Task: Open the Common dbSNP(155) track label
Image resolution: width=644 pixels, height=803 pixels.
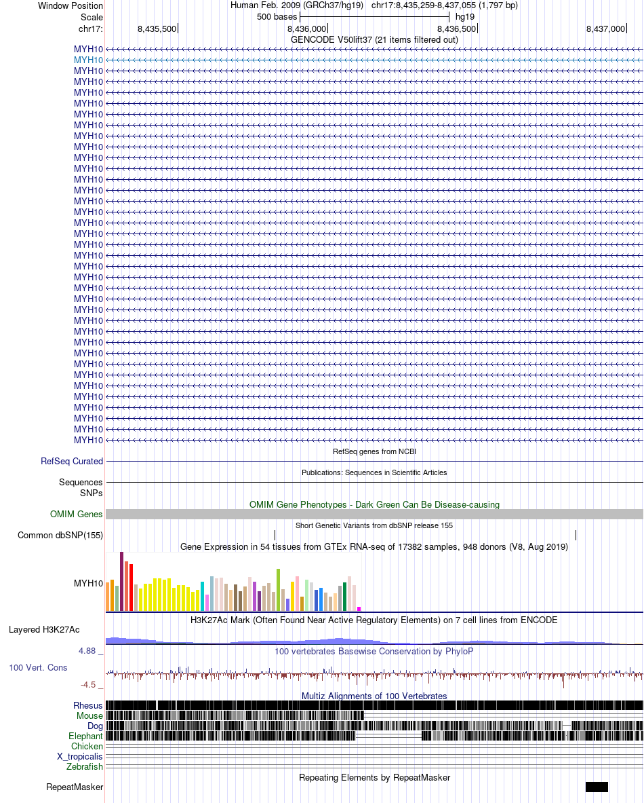Action: (x=60, y=535)
